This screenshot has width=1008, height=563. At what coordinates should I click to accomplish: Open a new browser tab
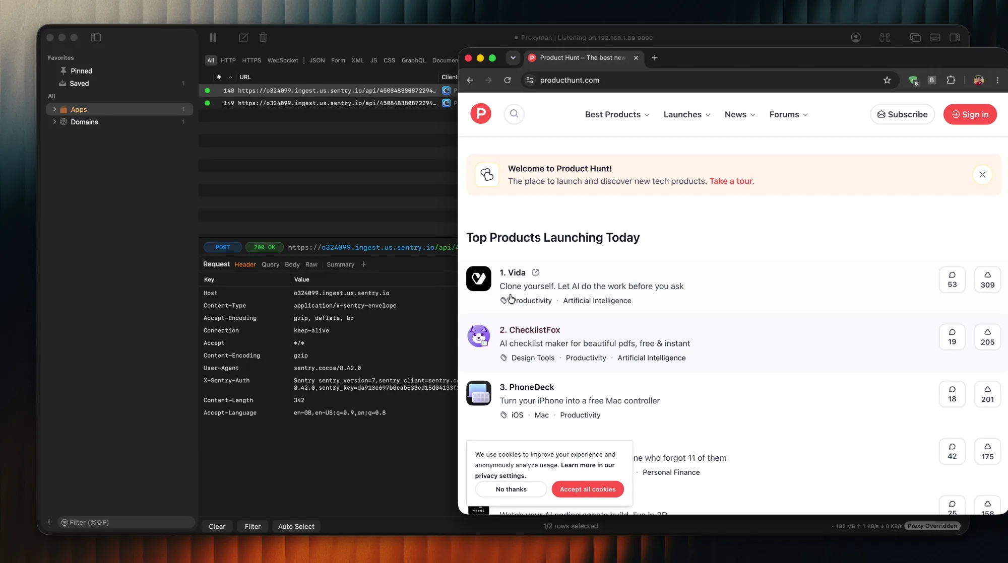click(655, 58)
